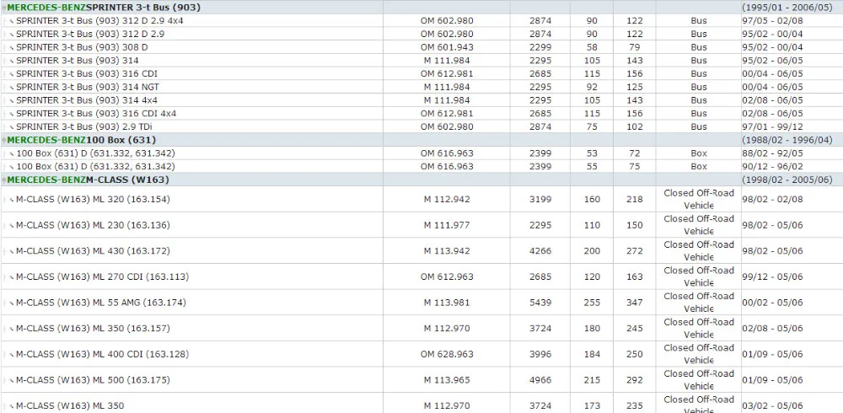Viewport: 843px width, 413px height.
Task: Collapse the MERCEDES-BENZ SPRINTER 3-t Bus (903) group
Action: coord(3,8)
